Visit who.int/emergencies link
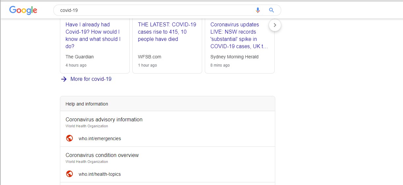The height and width of the screenshot is (185, 403). pos(100,139)
